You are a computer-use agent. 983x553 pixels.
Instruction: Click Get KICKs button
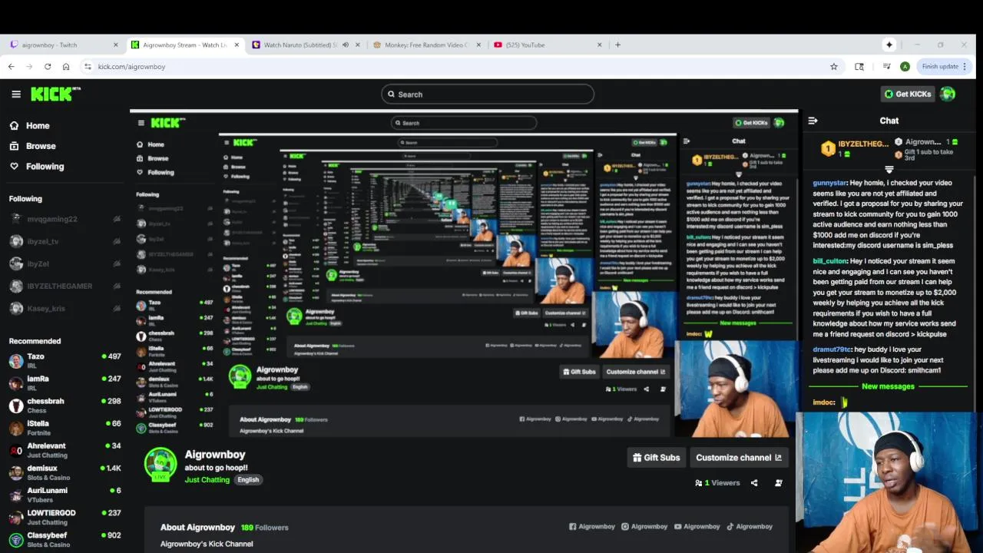pos(907,94)
